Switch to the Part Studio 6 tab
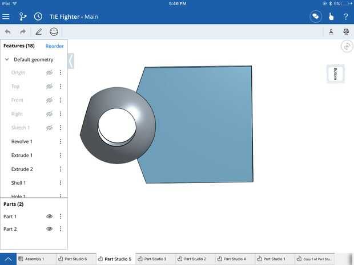Image resolution: width=354 pixels, height=265 pixels. click(x=75, y=259)
